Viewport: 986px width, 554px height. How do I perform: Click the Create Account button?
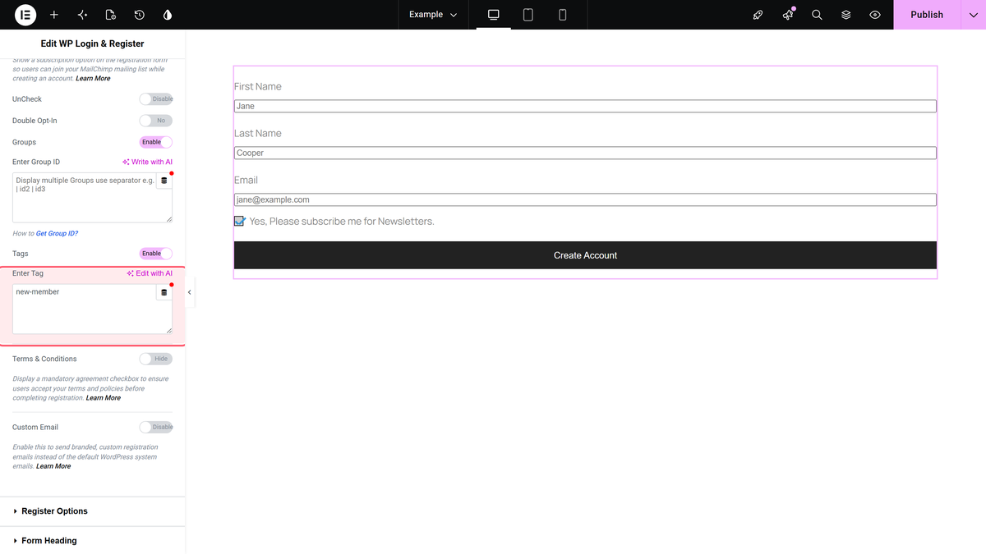pyautogui.click(x=585, y=255)
